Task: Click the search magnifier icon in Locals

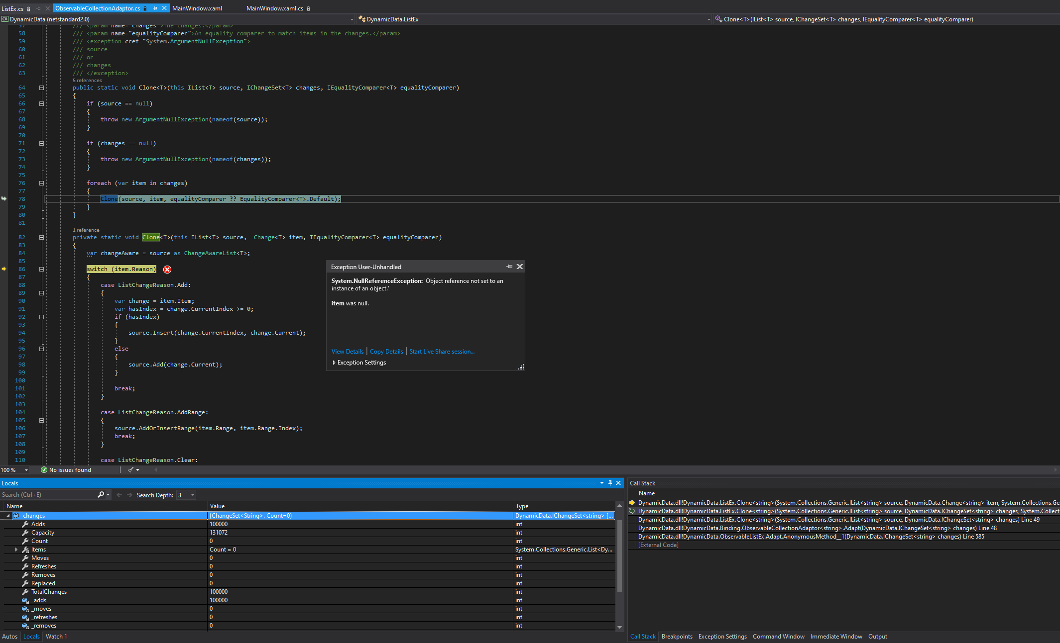Action: 101,495
